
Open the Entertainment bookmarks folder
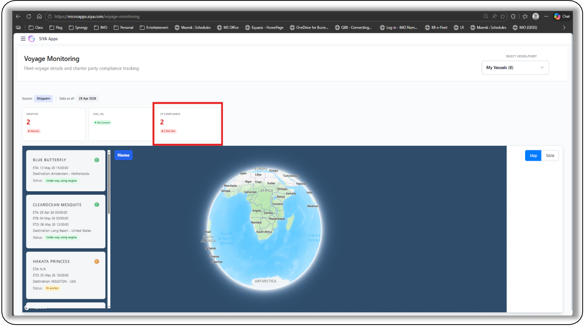coord(154,28)
